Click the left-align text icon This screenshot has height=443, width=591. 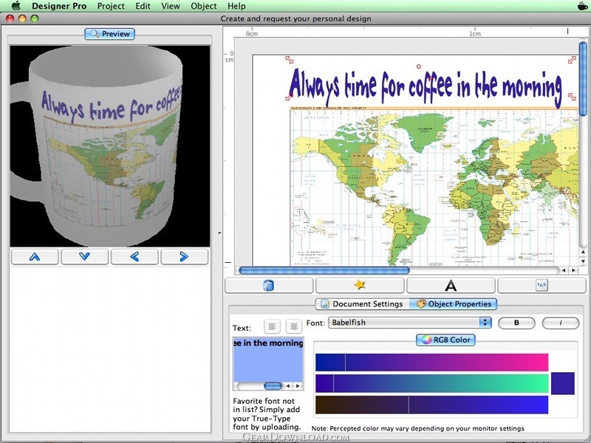272,326
